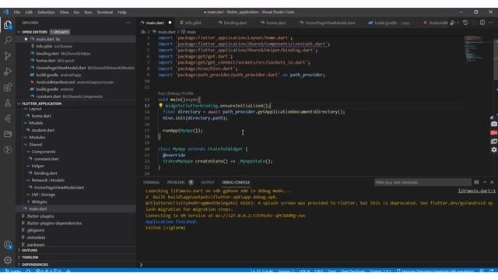Open the Accounts icon in the activity bar
The image size is (498, 280).
pyautogui.click(x=8, y=245)
